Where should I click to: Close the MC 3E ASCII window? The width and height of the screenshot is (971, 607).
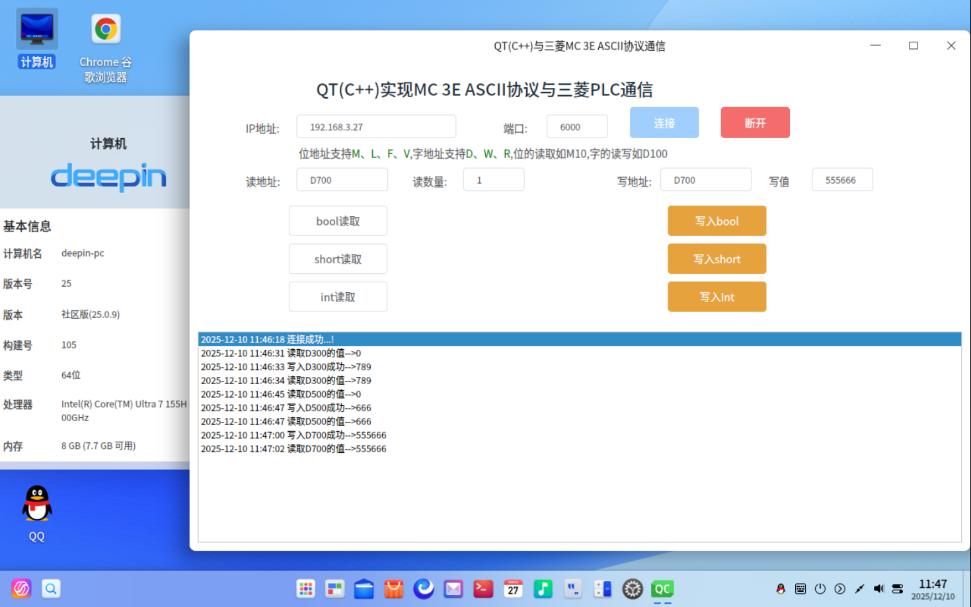951,46
